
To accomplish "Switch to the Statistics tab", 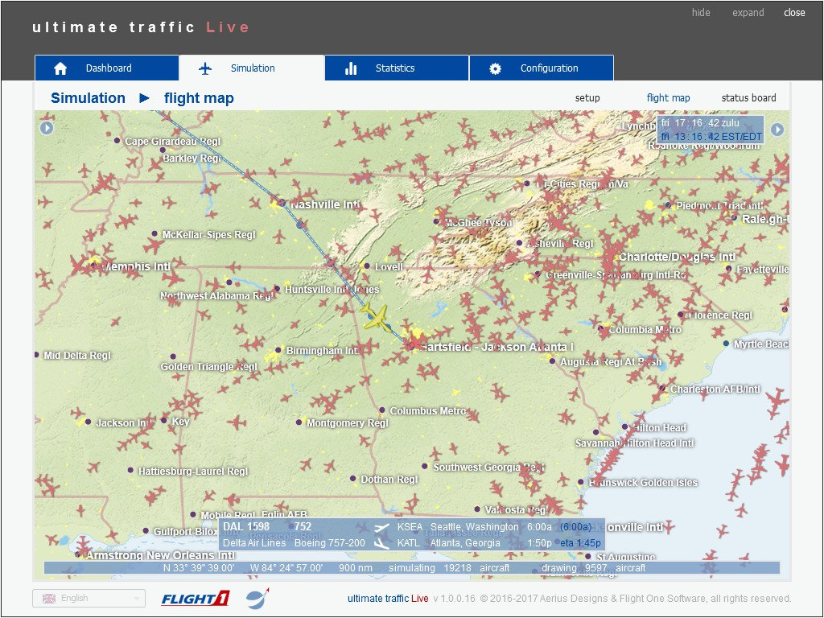I will 397,68.
